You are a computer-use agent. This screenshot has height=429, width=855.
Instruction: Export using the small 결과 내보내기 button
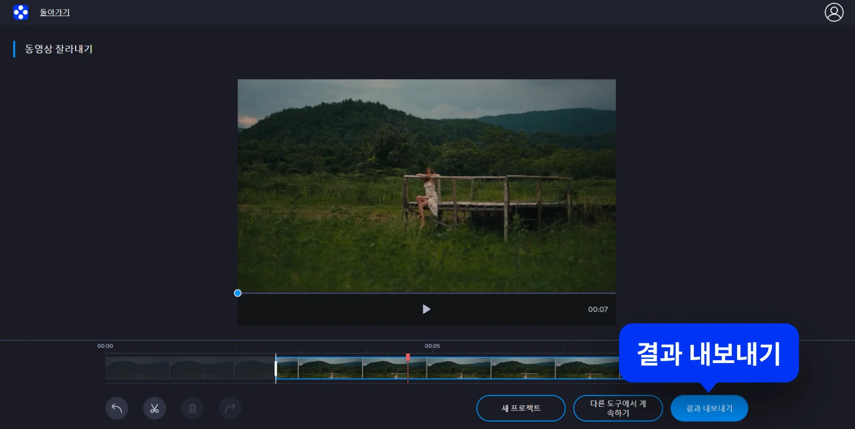(x=709, y=408)
